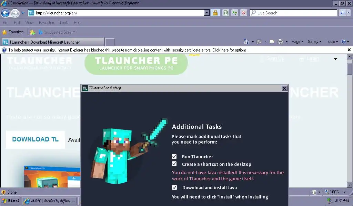
Task: Click the DOWNLOAD TL button
Action: pyautogui.click(x=36, y=139)
